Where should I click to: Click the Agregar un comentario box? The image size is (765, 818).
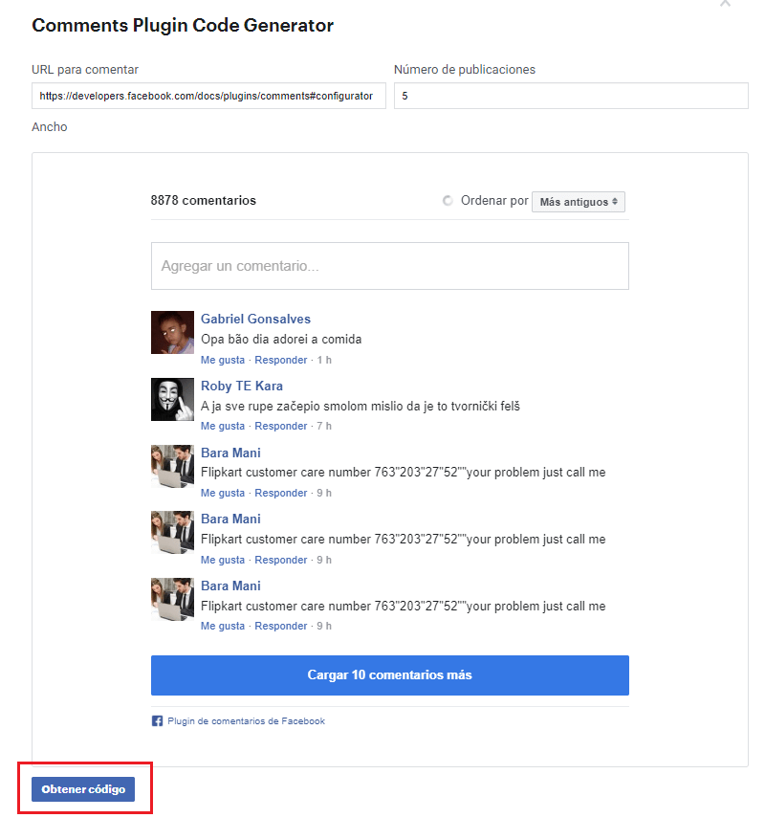(x=389, y=266)
